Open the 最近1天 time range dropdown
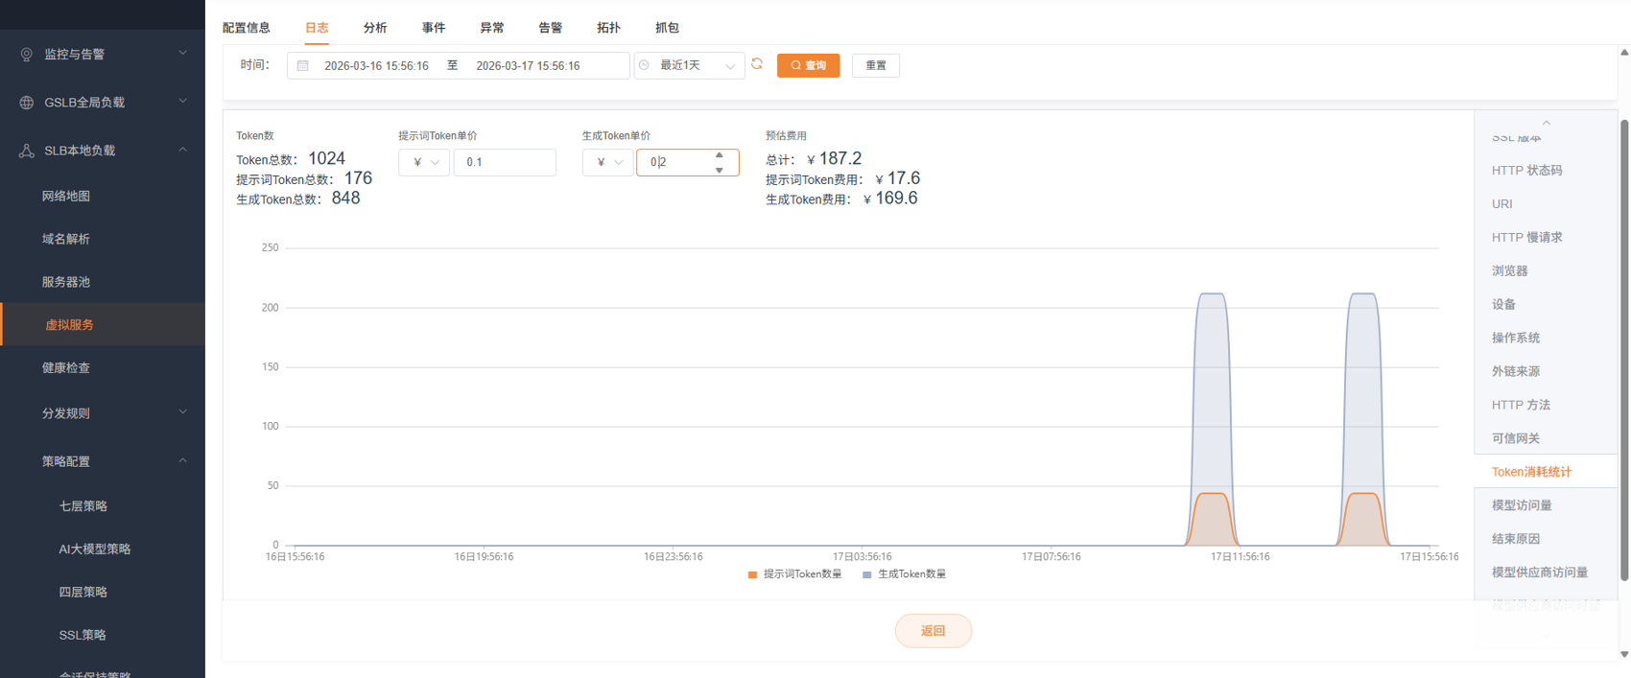This screenshot has height=678, width=1631. coord(690,65)
